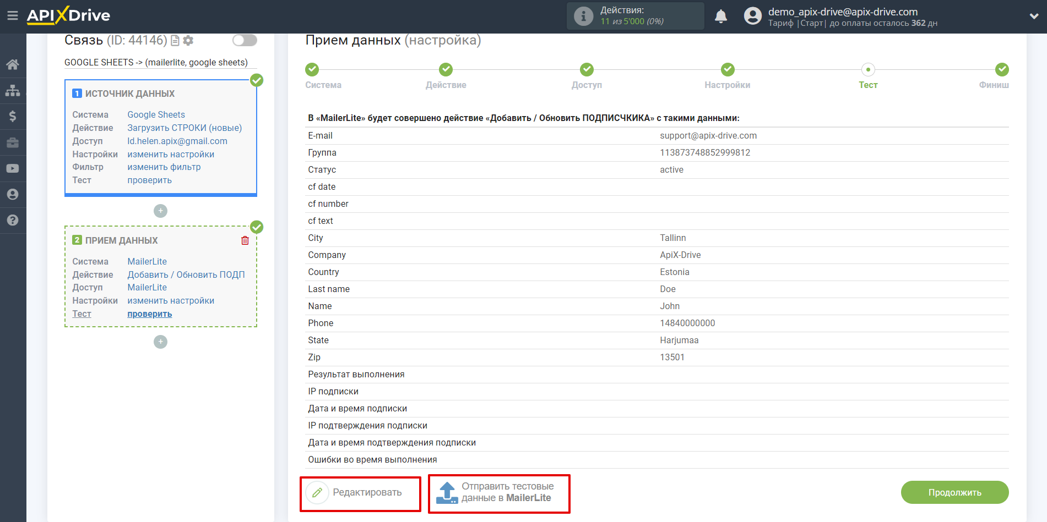Add step between source and receiver

pyautogui.click(x=160, y=211)
